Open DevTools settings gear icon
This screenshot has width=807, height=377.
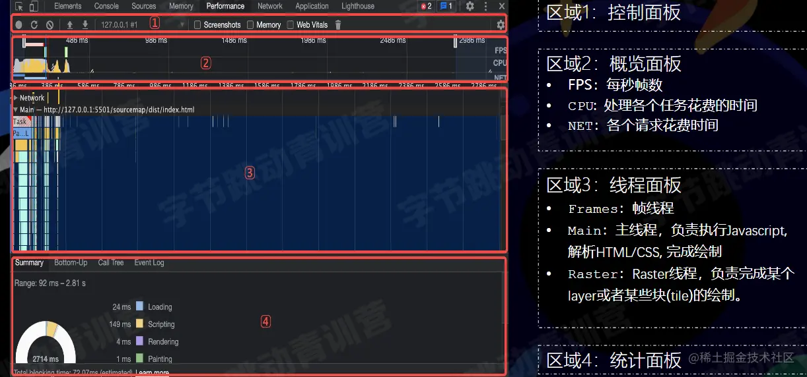pos(470,6)
